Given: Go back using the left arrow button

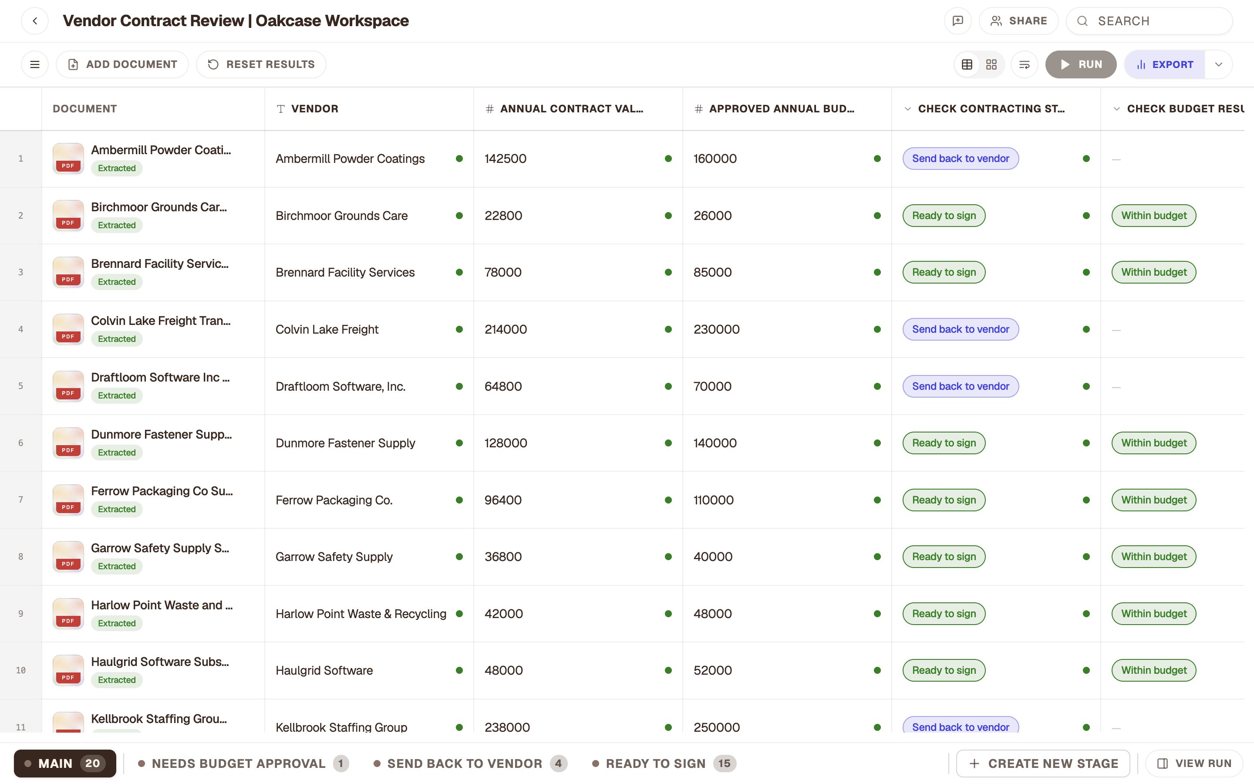Looking at the screenshot, I should click(35, 21).
